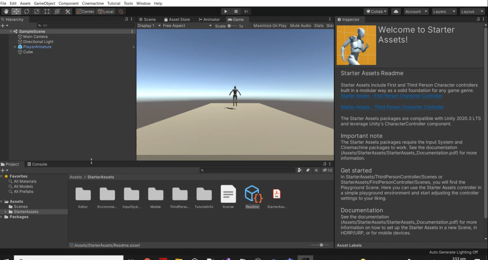Viewport: 488px width, 260px height.
Task: Open the Collab dropdown
Action: pyautogui.click(x=376, y=11)
